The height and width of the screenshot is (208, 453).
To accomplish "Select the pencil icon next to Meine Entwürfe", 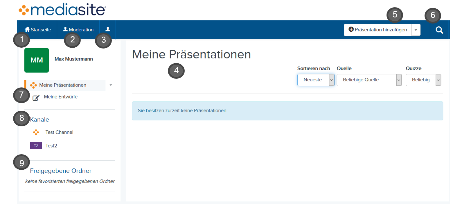I will click(36, 98).
